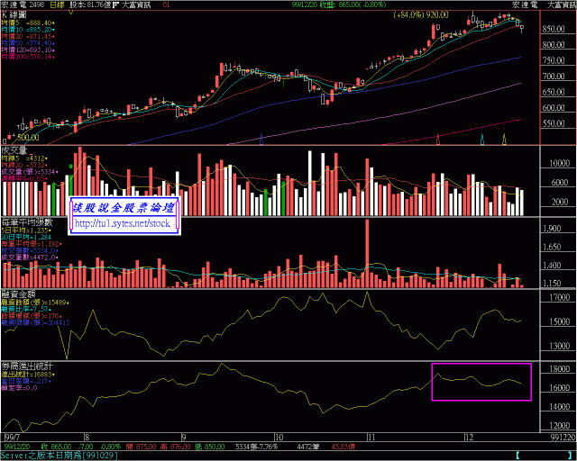Select the 均線5 =4312 volume legend
The width and height of the screenshot is (577, 461).
point(24,158)
